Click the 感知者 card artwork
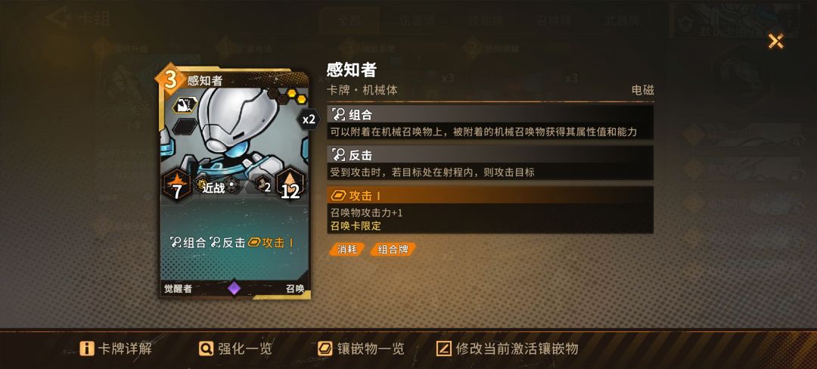817x369 pixels. tap(235, 135)
